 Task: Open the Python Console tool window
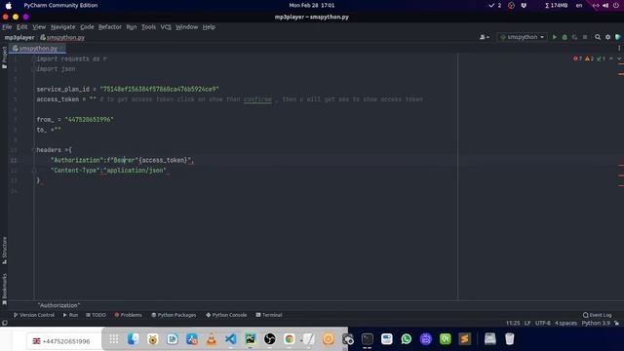coord(226,315)
